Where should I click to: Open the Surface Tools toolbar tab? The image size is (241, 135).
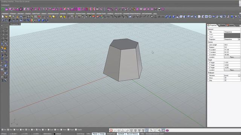[81, 13]
